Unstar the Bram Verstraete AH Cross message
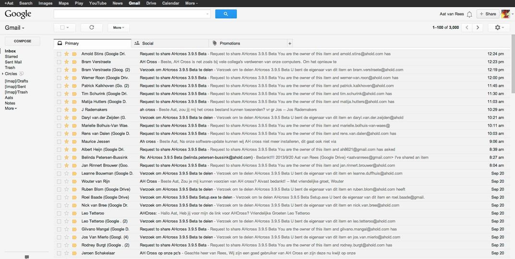Viewport: 515px width, 259px height. 66,62
